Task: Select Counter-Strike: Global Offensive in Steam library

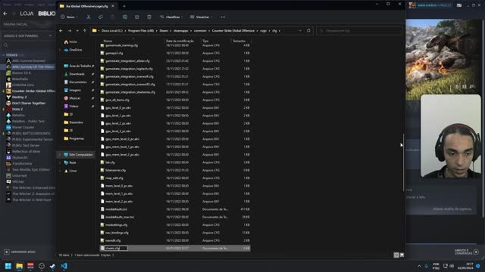Action: click(33, 91)
